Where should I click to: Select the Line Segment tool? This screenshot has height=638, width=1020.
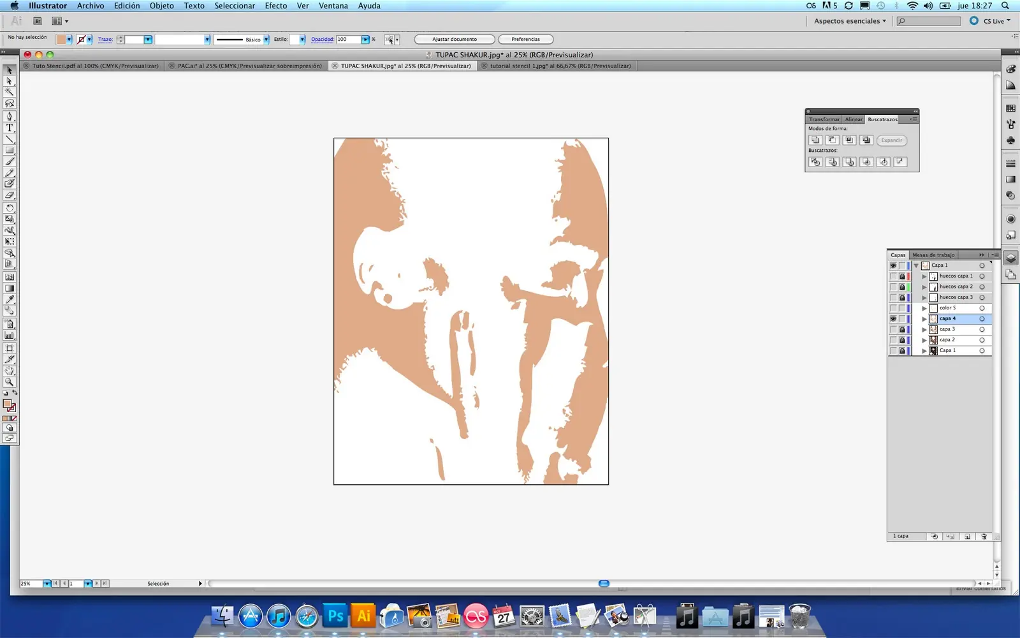[x=10, y=139]
